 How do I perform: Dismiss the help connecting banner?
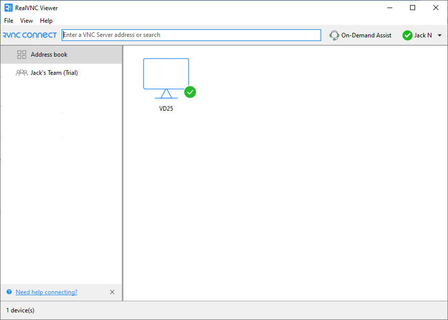tap(112, 292)
